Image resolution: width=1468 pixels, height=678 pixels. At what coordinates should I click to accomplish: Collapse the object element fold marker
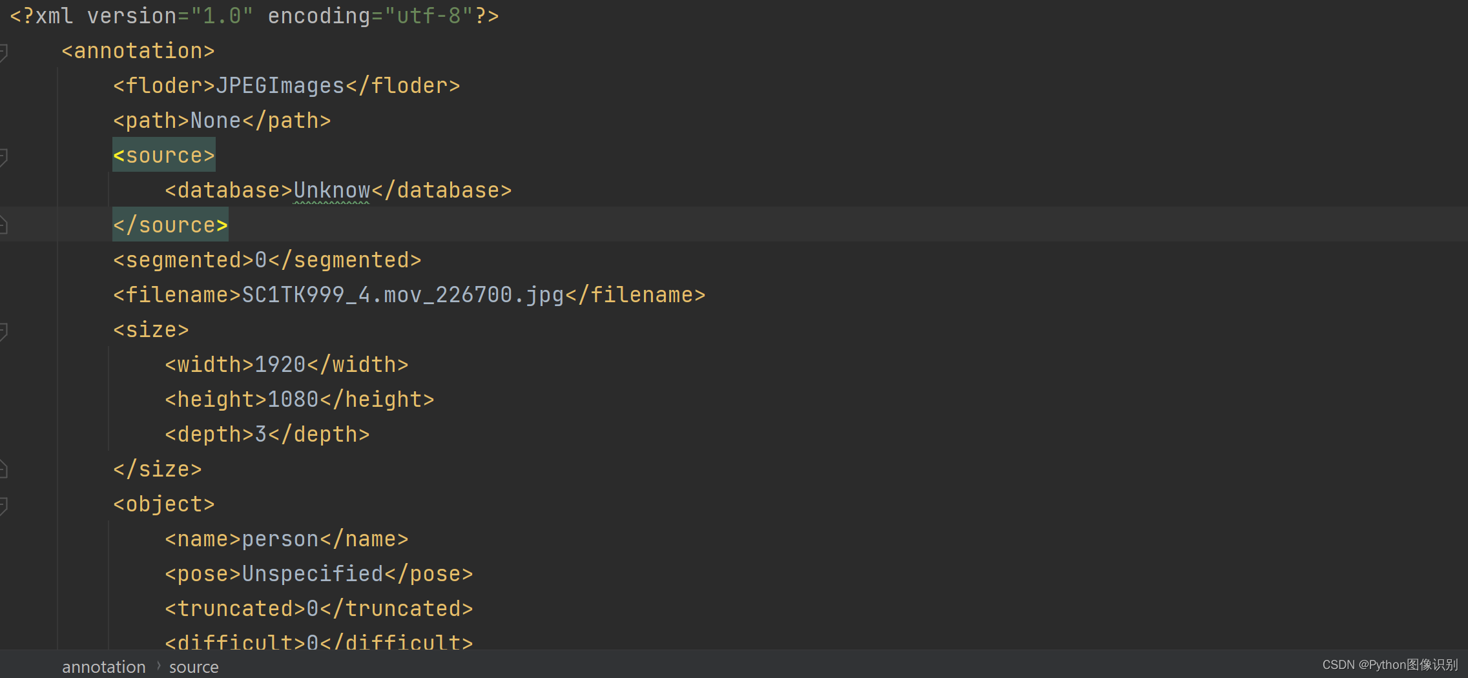3,505
